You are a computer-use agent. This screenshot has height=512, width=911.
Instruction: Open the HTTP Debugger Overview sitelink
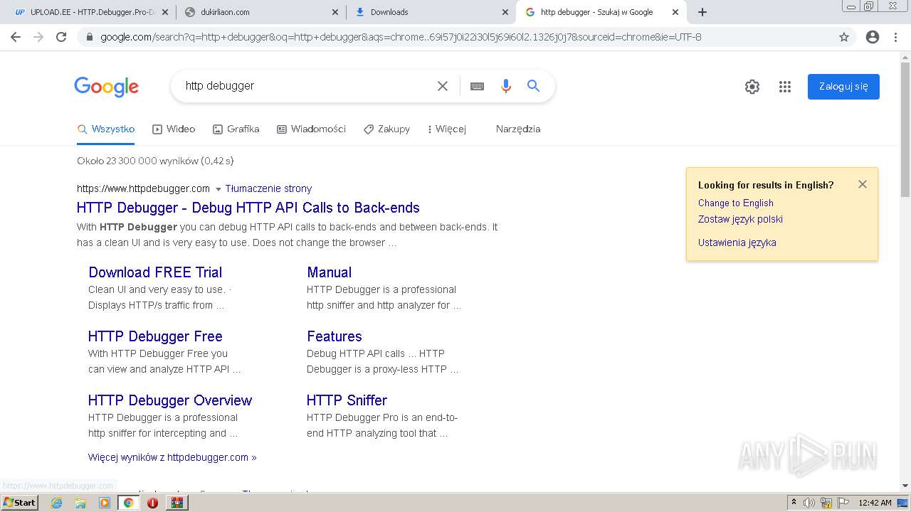coord(170,400)
